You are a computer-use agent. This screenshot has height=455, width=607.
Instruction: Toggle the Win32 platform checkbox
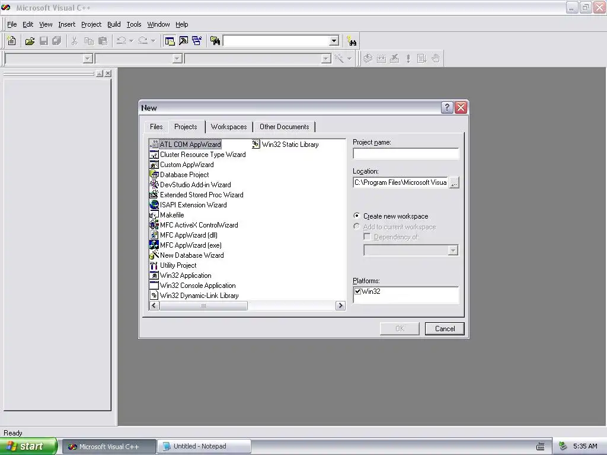[x=357, y=291]
